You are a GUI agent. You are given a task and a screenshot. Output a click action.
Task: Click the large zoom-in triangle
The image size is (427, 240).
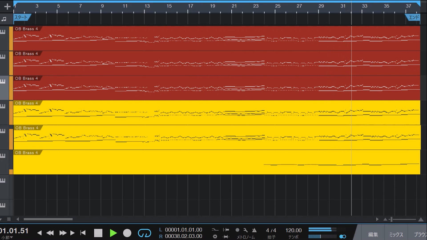421,219
